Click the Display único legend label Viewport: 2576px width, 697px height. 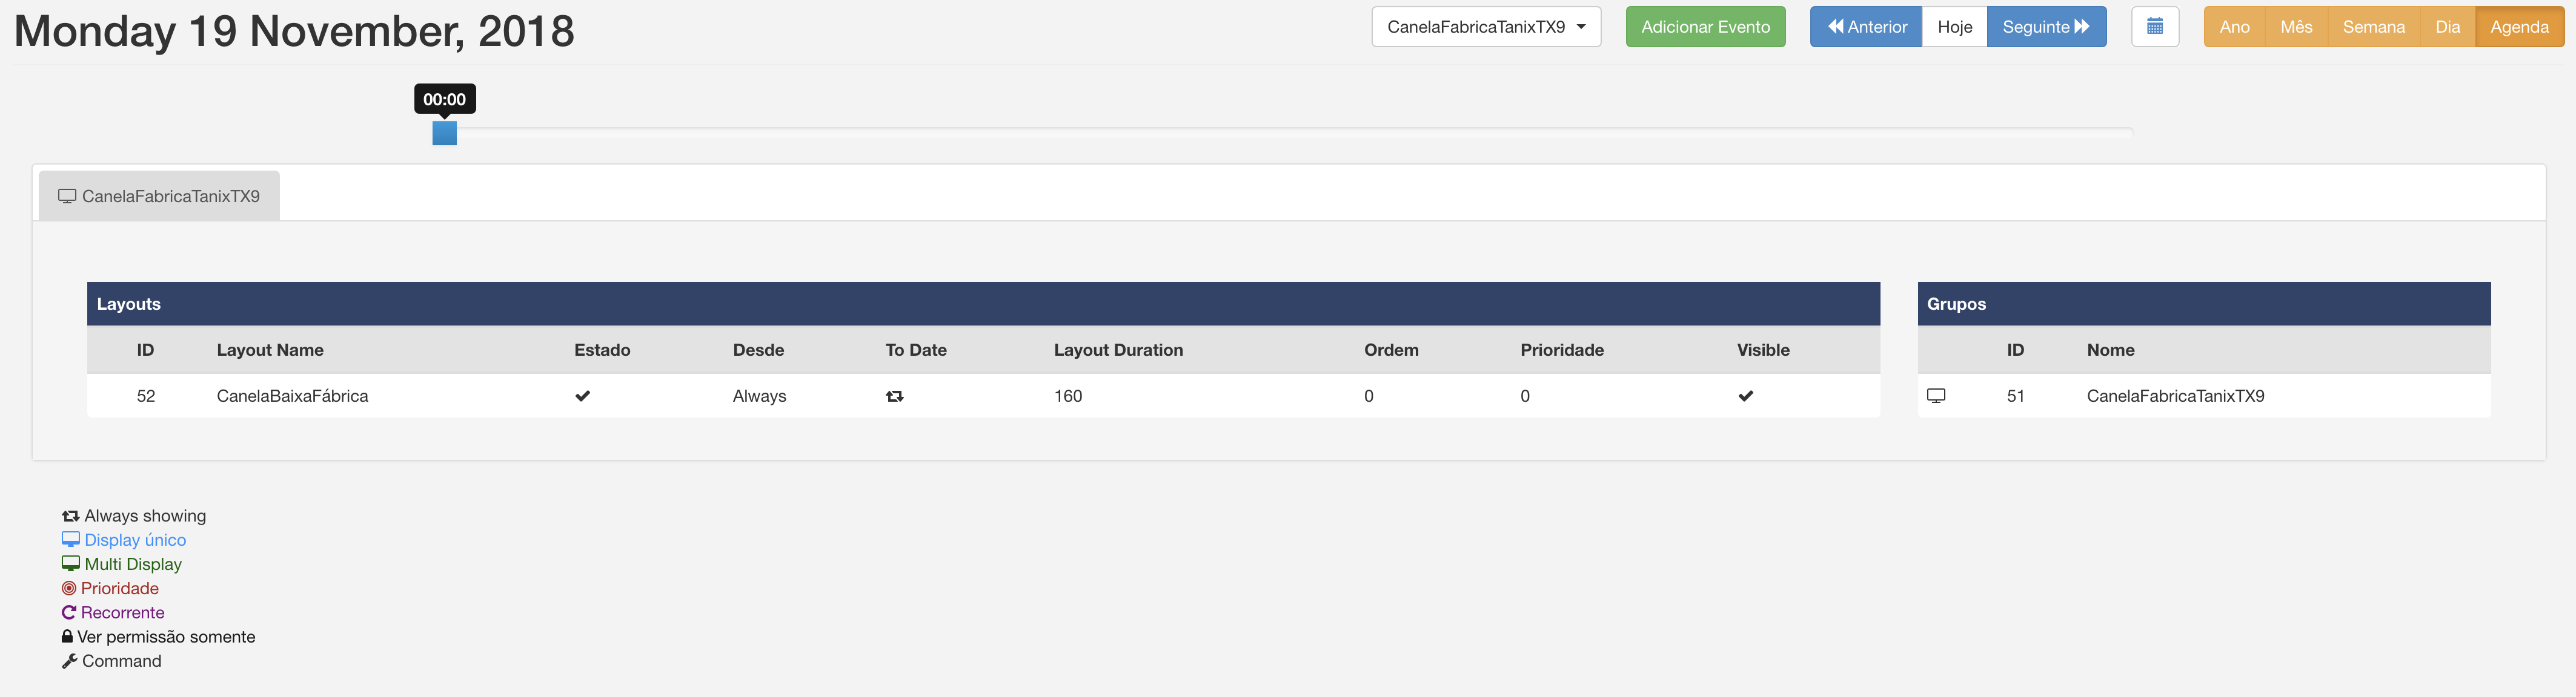point(135,540)
